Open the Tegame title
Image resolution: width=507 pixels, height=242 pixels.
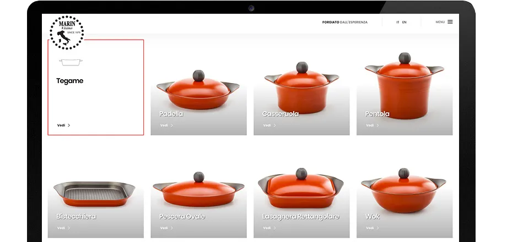[x=69, y=81]
